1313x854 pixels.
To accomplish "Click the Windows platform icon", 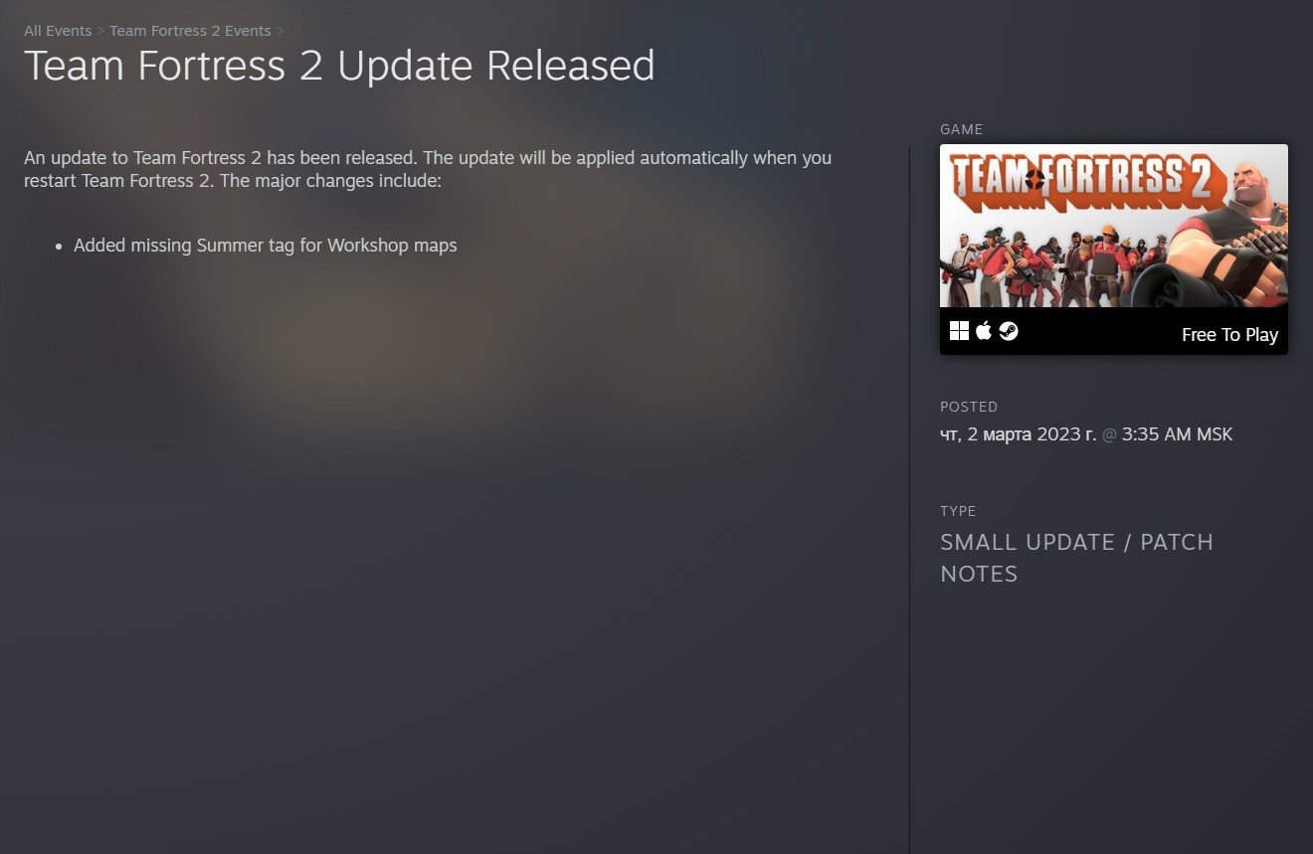I will (959, 331).
